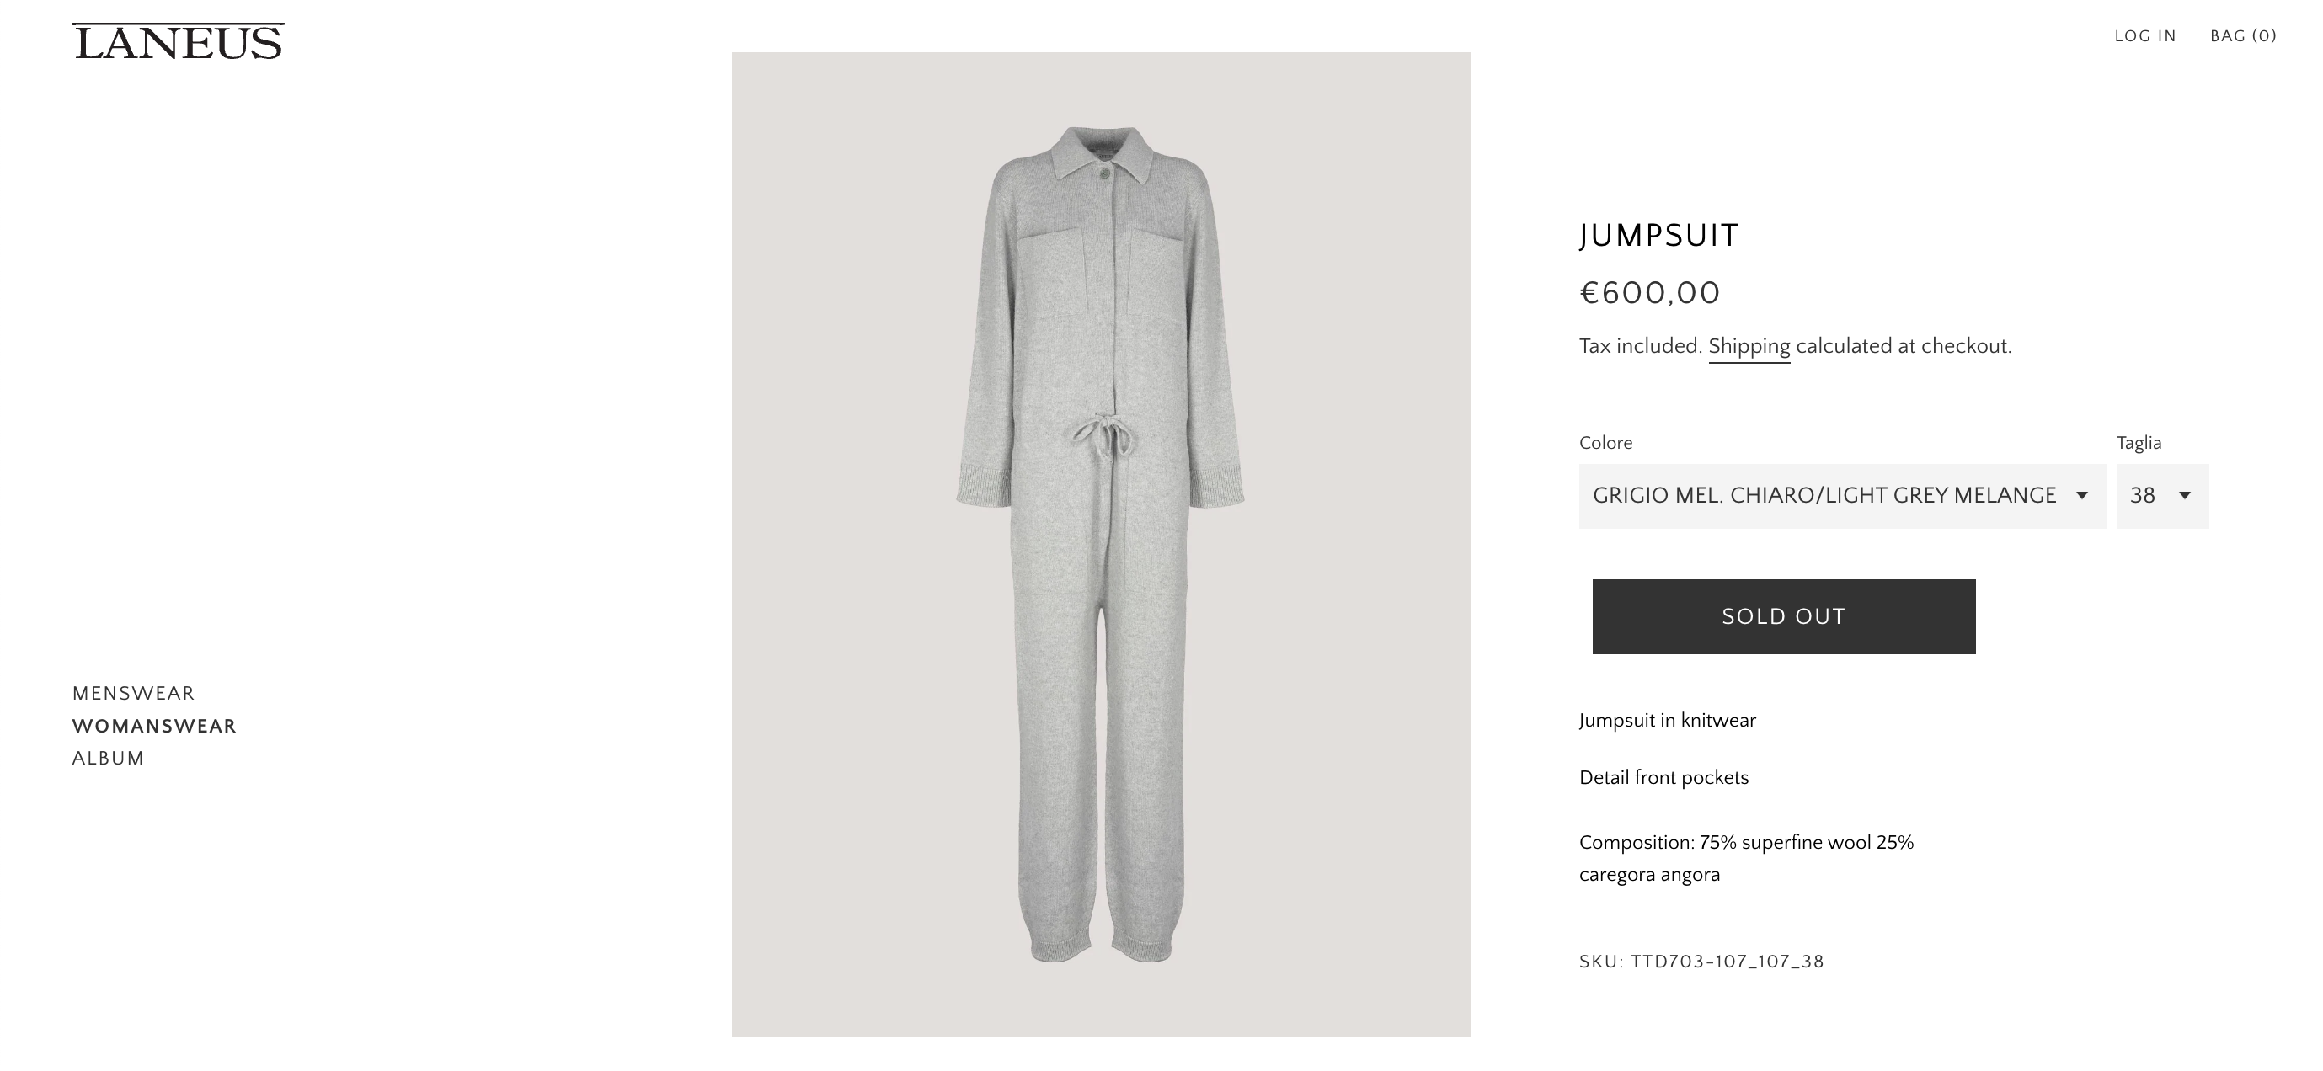Screen dimensions: 2323x1071
Task: Click the arrow on the color selector
Action: (x=2081, y=496)
